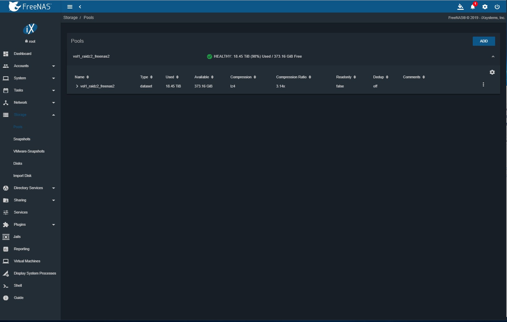Open the notifications bell icon
The height and width of the screenshot is (322, 507).
click(473, 7)
